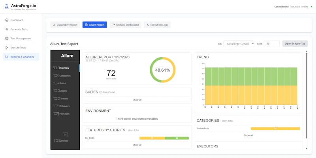Click the TREND widget heading
The width and height of the screenshot is (316, 158).
click(x=203, y=57)
